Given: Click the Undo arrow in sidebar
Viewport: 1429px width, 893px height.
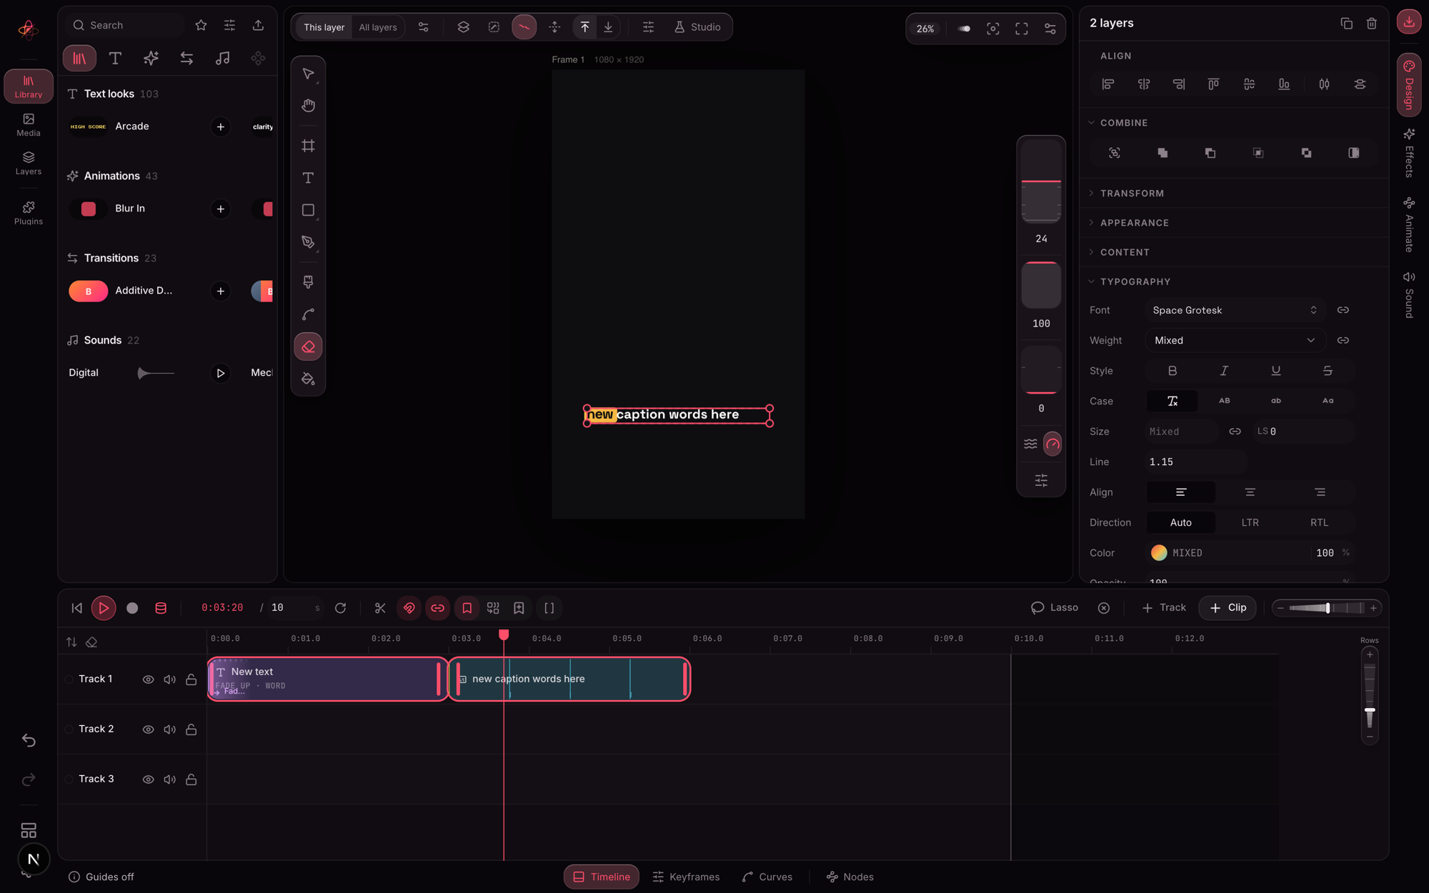Looking at the screenshot, I should 29,740.
